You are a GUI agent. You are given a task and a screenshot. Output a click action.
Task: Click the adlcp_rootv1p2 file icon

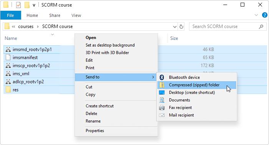8,82
